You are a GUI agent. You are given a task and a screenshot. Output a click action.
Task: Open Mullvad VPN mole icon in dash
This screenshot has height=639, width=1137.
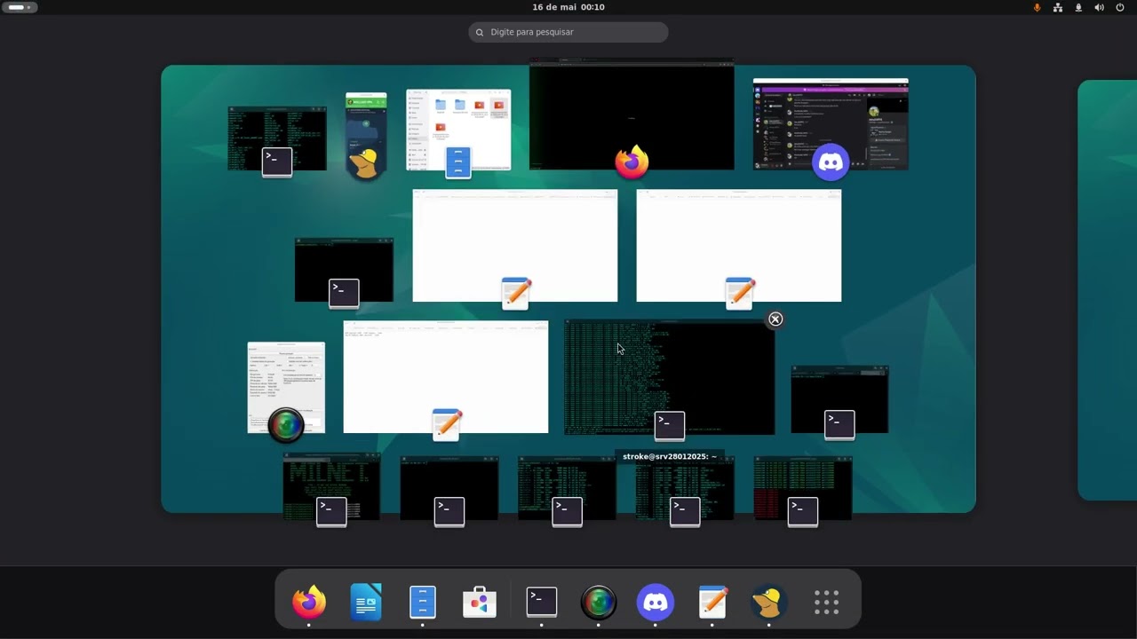769,603
